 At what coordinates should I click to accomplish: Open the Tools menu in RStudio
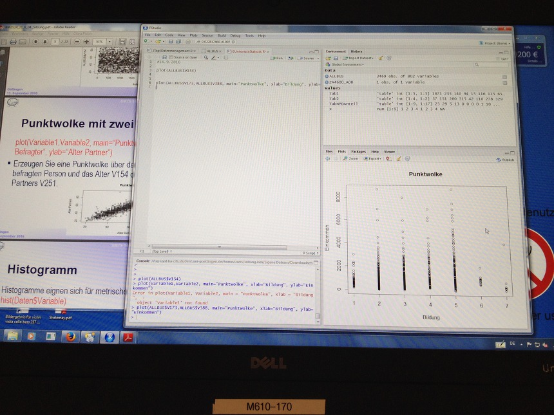[x=249, y=35]
